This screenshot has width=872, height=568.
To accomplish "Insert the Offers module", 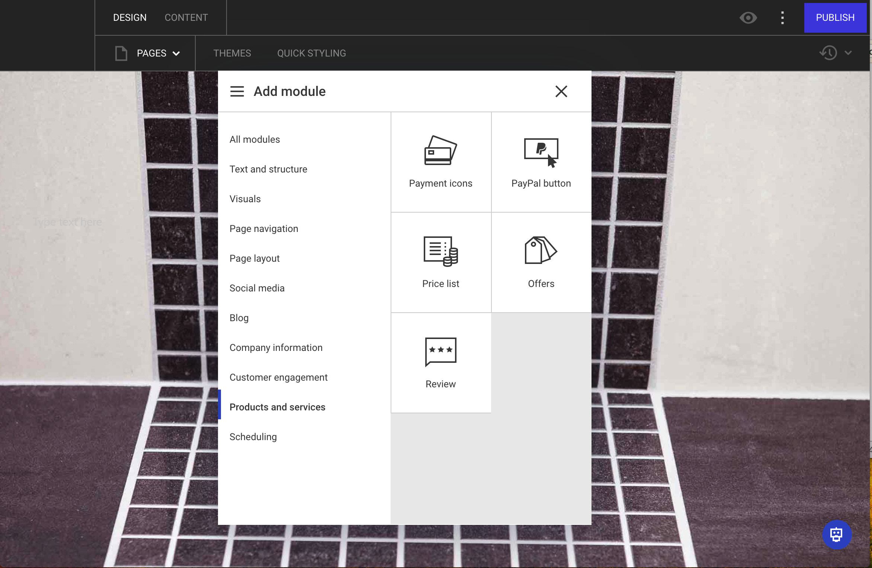I will 541,262.
